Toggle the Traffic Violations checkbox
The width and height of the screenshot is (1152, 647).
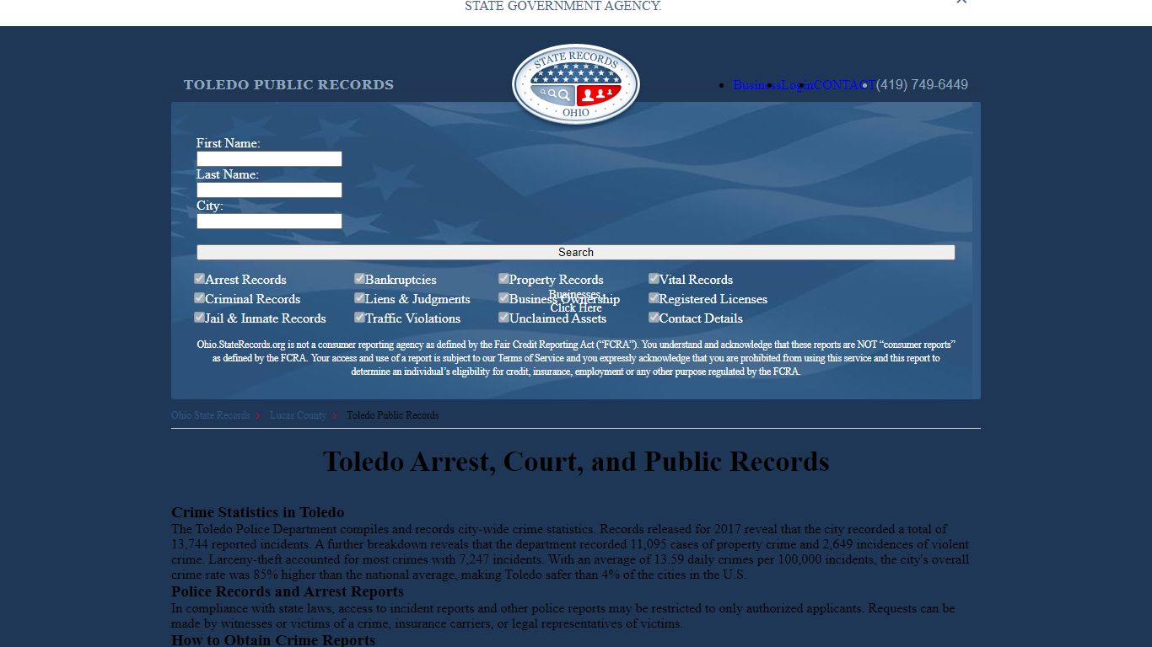coord(359,317)
